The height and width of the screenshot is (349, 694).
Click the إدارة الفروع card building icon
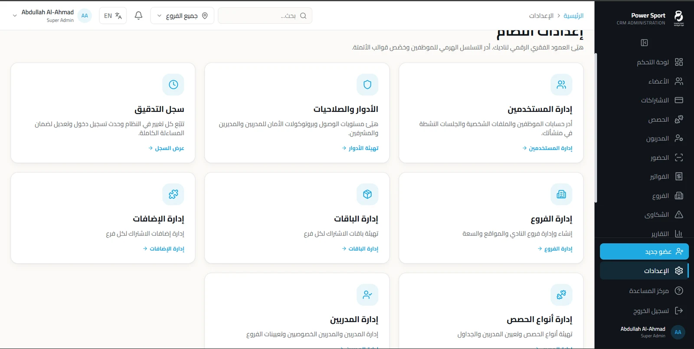pyautogui.click(x=561, y=194)
